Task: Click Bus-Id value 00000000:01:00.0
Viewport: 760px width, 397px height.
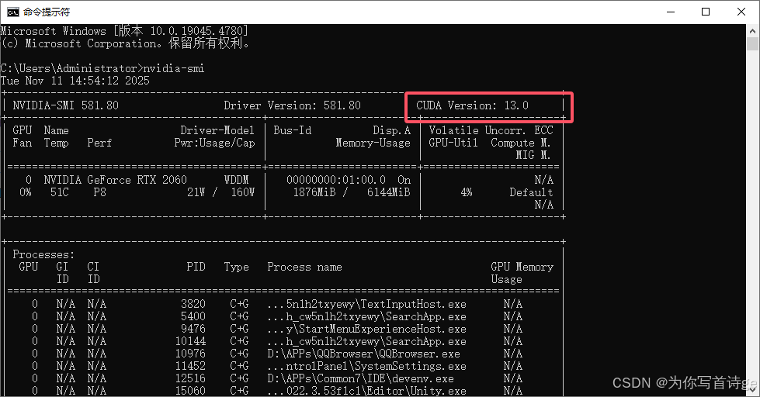Action: [336, 180]
